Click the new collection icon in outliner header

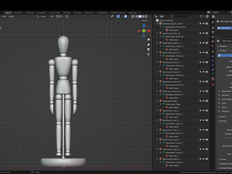(207, 16)
